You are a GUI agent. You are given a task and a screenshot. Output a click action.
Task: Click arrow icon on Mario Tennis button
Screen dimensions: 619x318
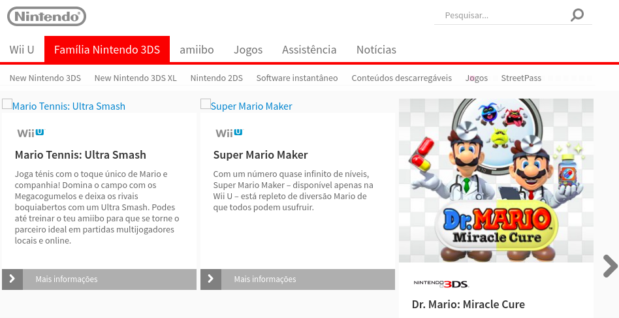point(12,279)
